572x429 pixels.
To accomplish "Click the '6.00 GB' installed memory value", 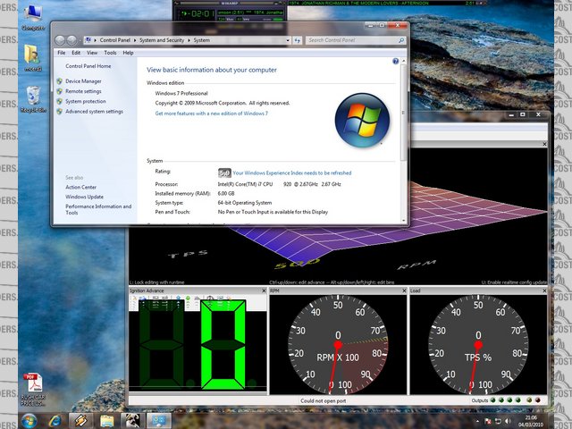I will (x=226, y=193).
